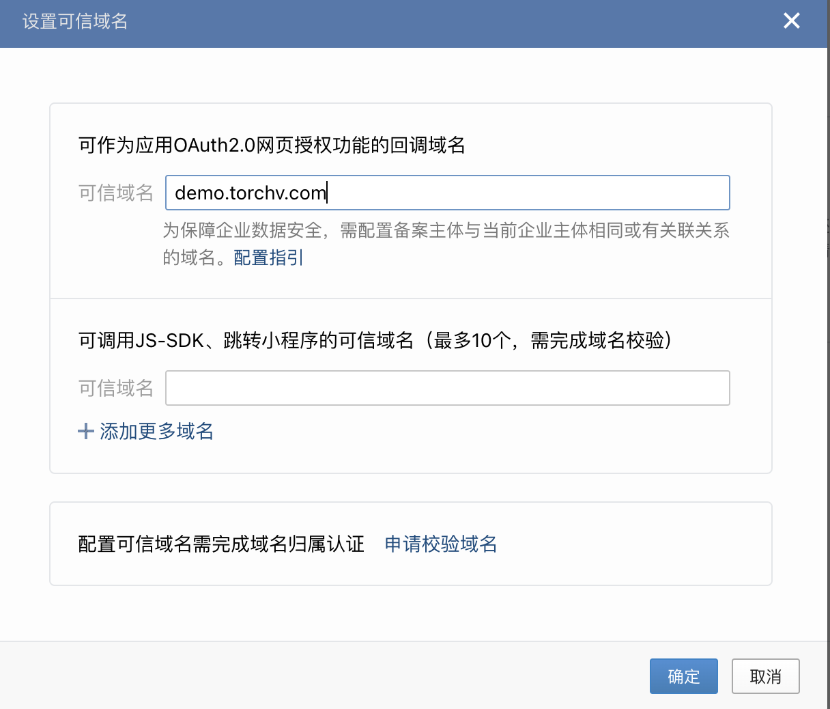The image size is (830, 709).
Task: Click the blue dialog header bar
Action: [x=415, y=24]
